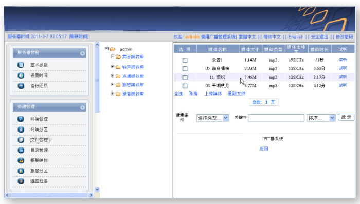Click the 取消 link below the table

point(193,94)
